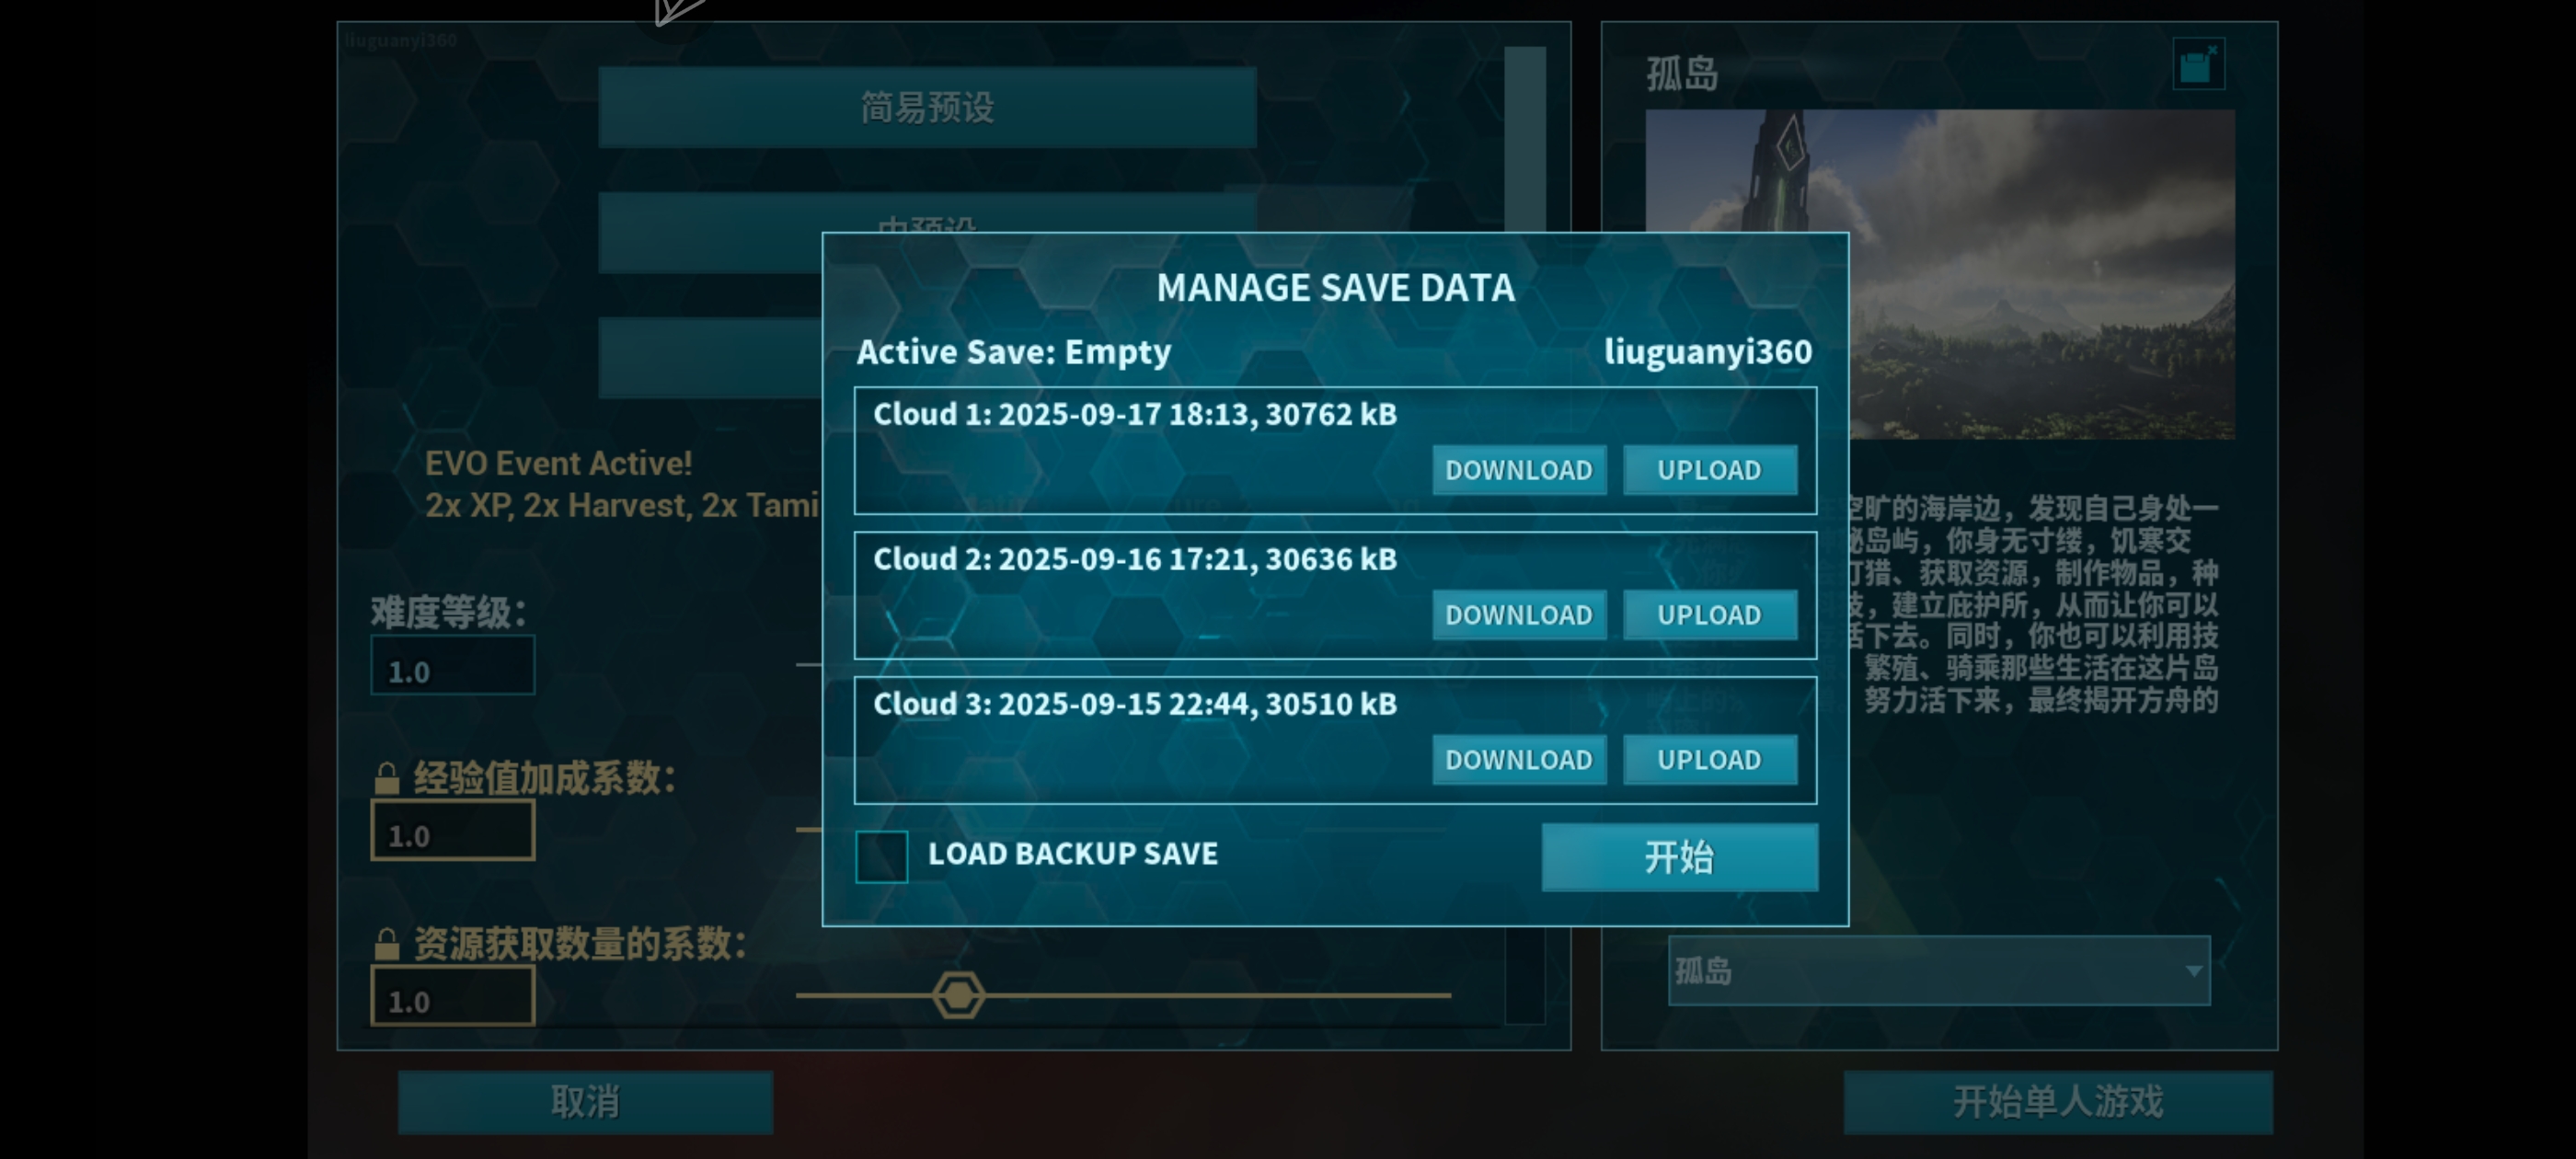The height and width of the screenshot is (1159, 2576).
Task: Upload to the Cloud 3 slot
Action: click(1709, 760)
